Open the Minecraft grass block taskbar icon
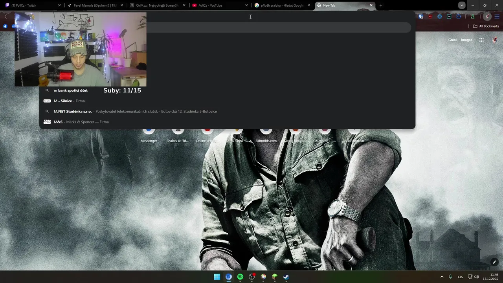503x283 pixels. (x=275, y=277)
